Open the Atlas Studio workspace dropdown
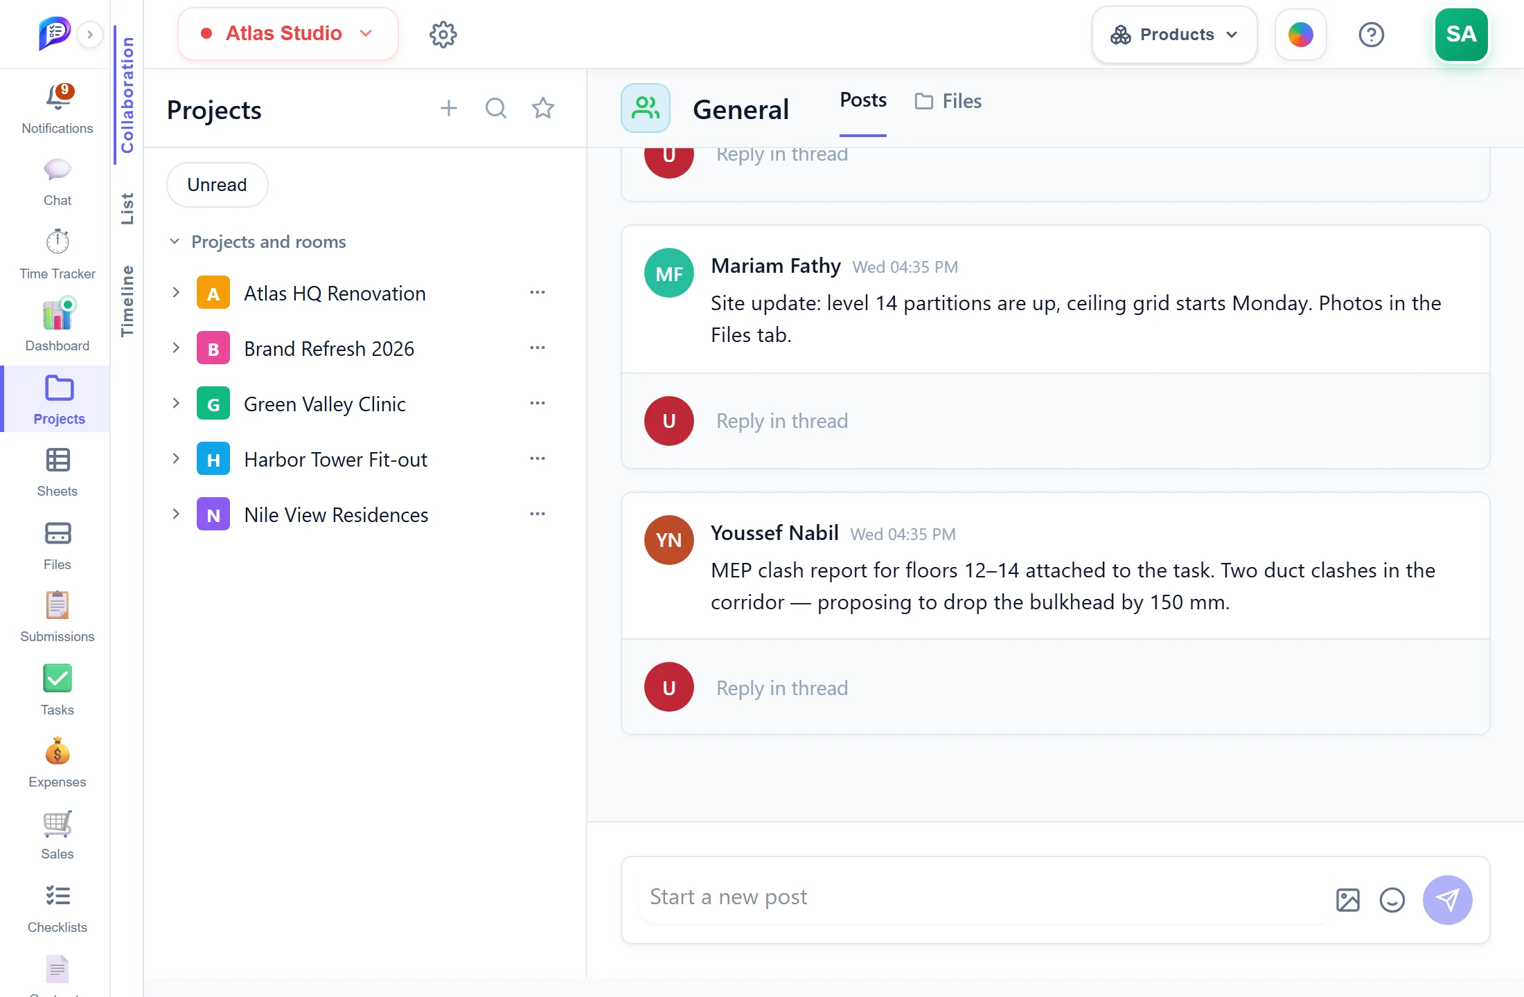This screenshot has height=997, width=1524. point(287,34)
